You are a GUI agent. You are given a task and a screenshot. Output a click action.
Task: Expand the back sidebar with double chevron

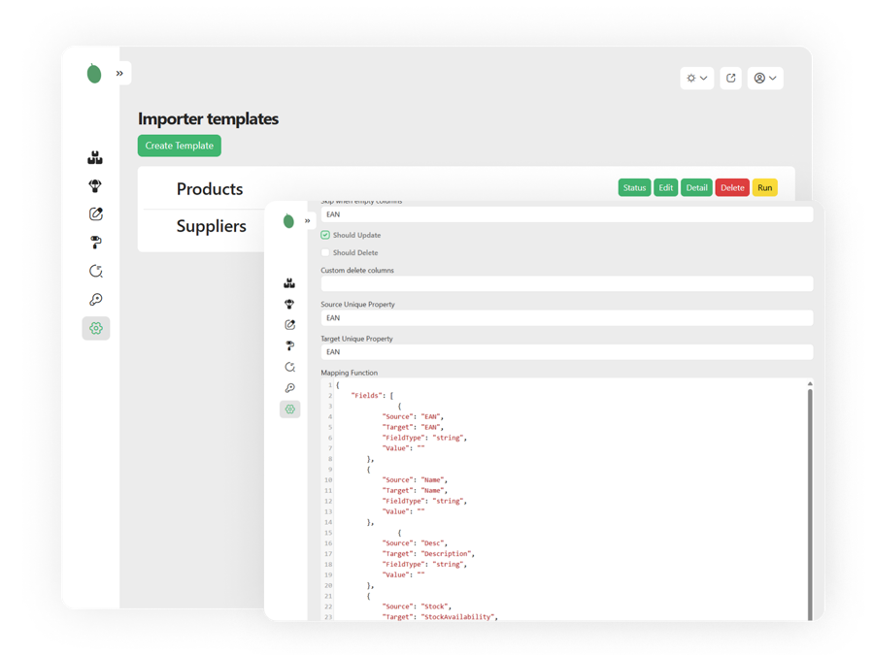pos(119,73)
